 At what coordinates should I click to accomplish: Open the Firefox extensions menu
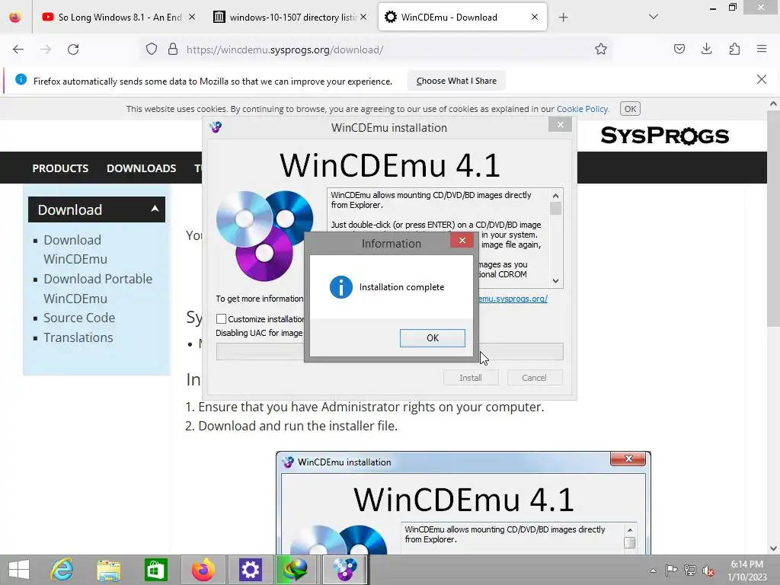[x=734, y=49]
